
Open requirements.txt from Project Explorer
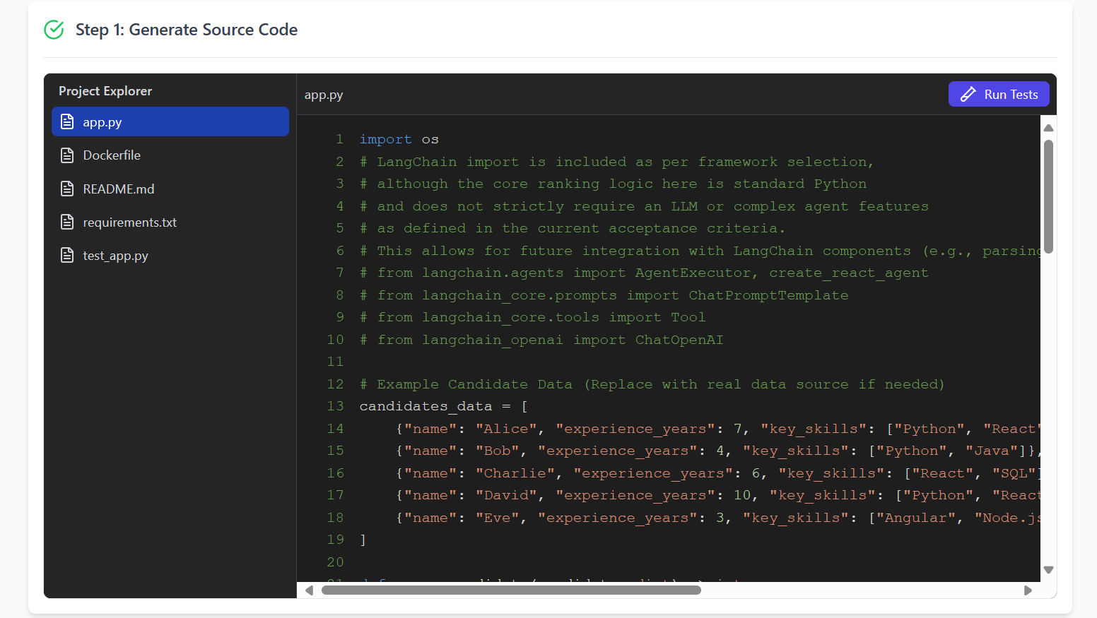pyautogui.click(x=129, y=222)
